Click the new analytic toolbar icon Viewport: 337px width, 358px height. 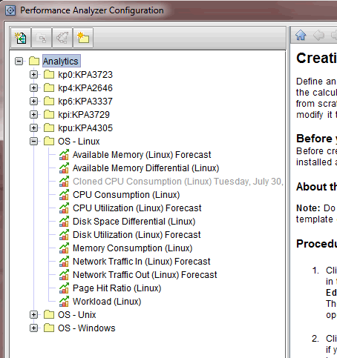(x=21, y=38)
